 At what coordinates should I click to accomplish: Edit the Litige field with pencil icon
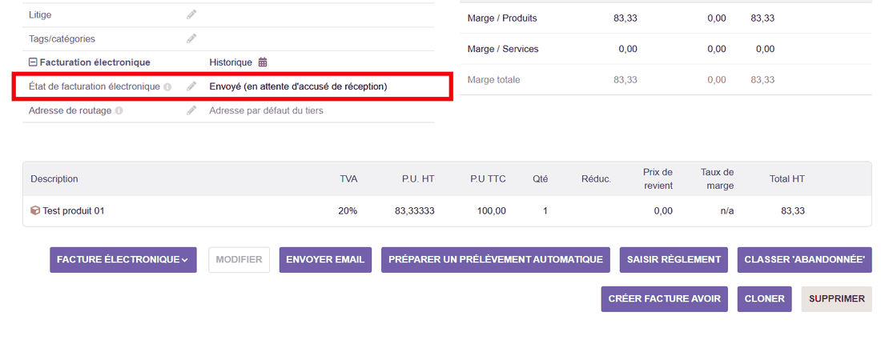(x=191, y=14)
